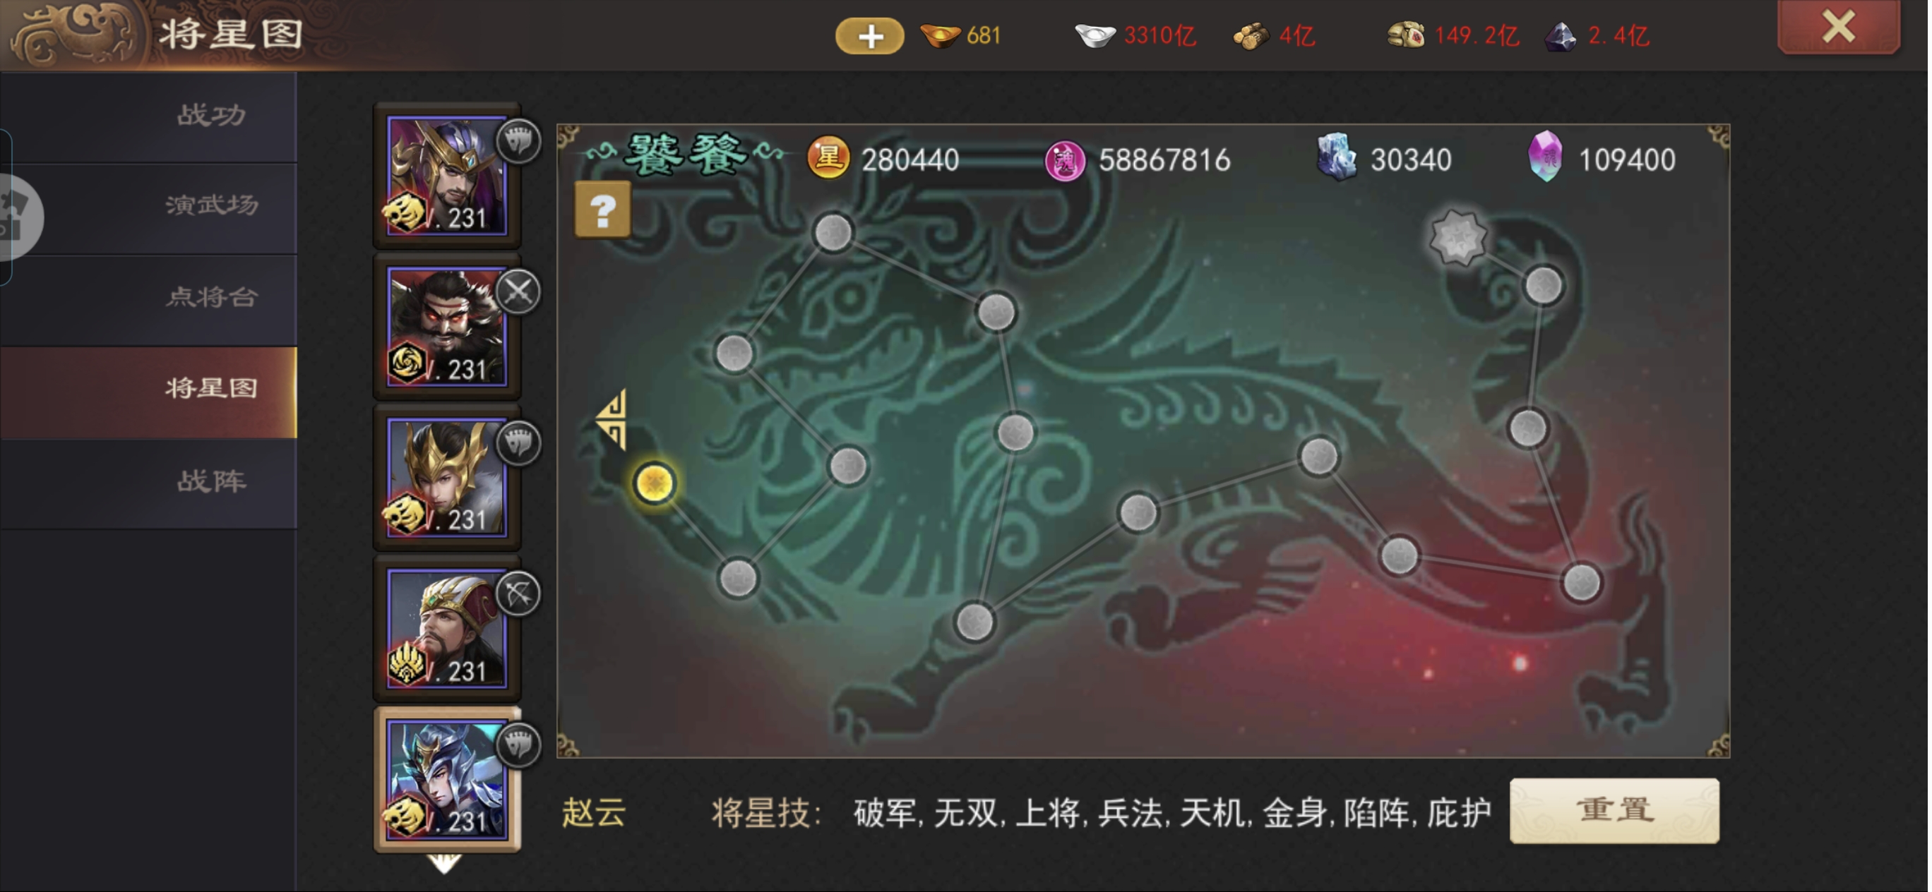The image size is (1932, 892).
Task: Click the blue crystal 30340 icon
Action: [1337, 157]
